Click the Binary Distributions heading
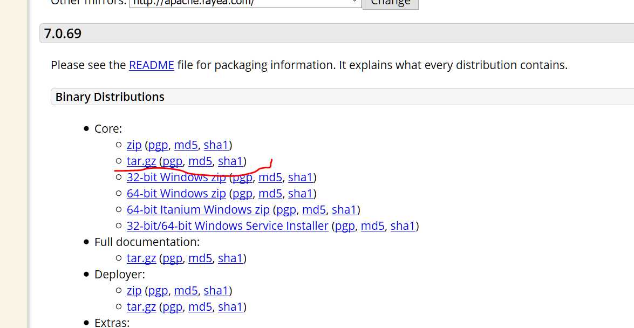The width and height of the screenshot is (634, 328). (110, 97)
